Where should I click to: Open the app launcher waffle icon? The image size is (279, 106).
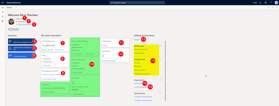coord(2,3)
